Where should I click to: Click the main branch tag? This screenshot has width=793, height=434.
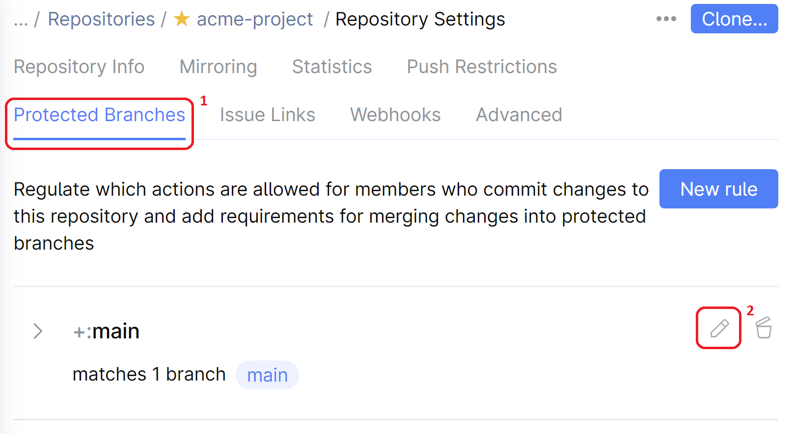[267, 375]
